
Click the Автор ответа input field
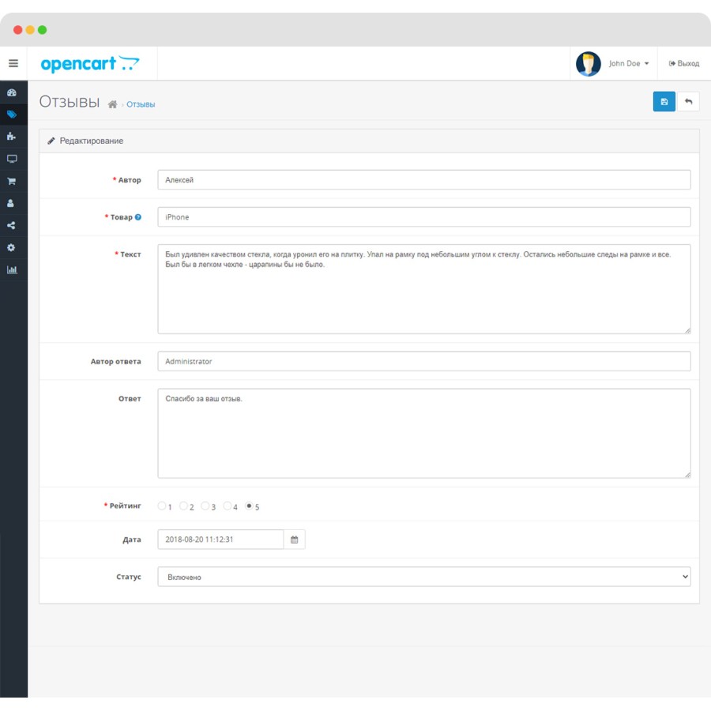coord(424,361)
